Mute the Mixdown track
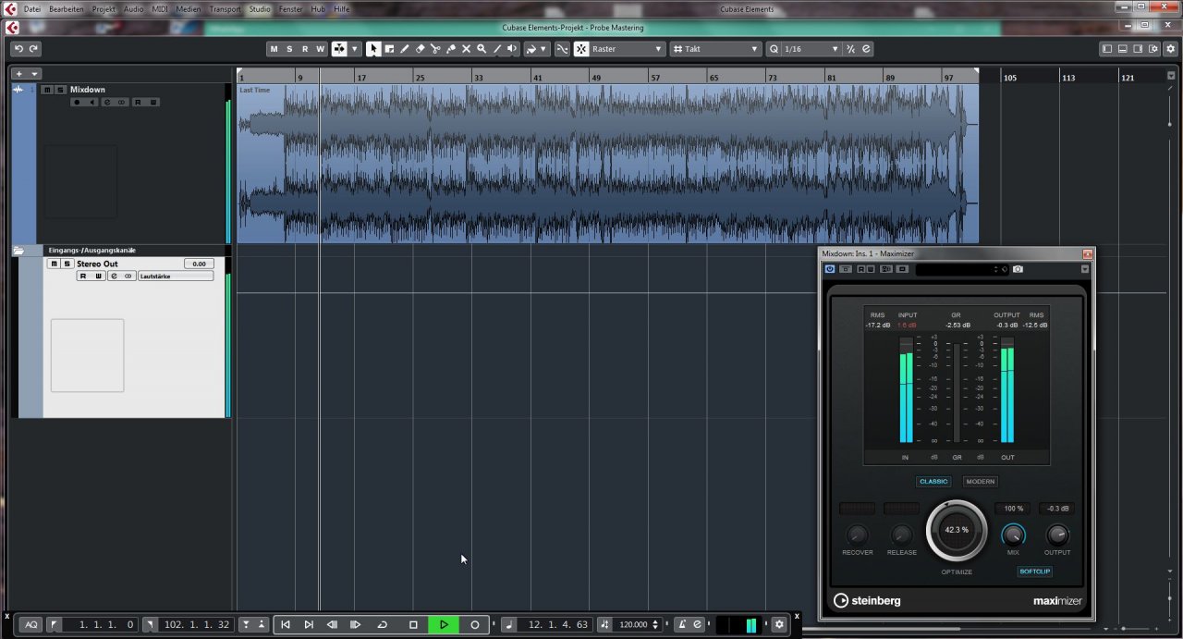Viewport: 1183px width, 639px height. 48,90
